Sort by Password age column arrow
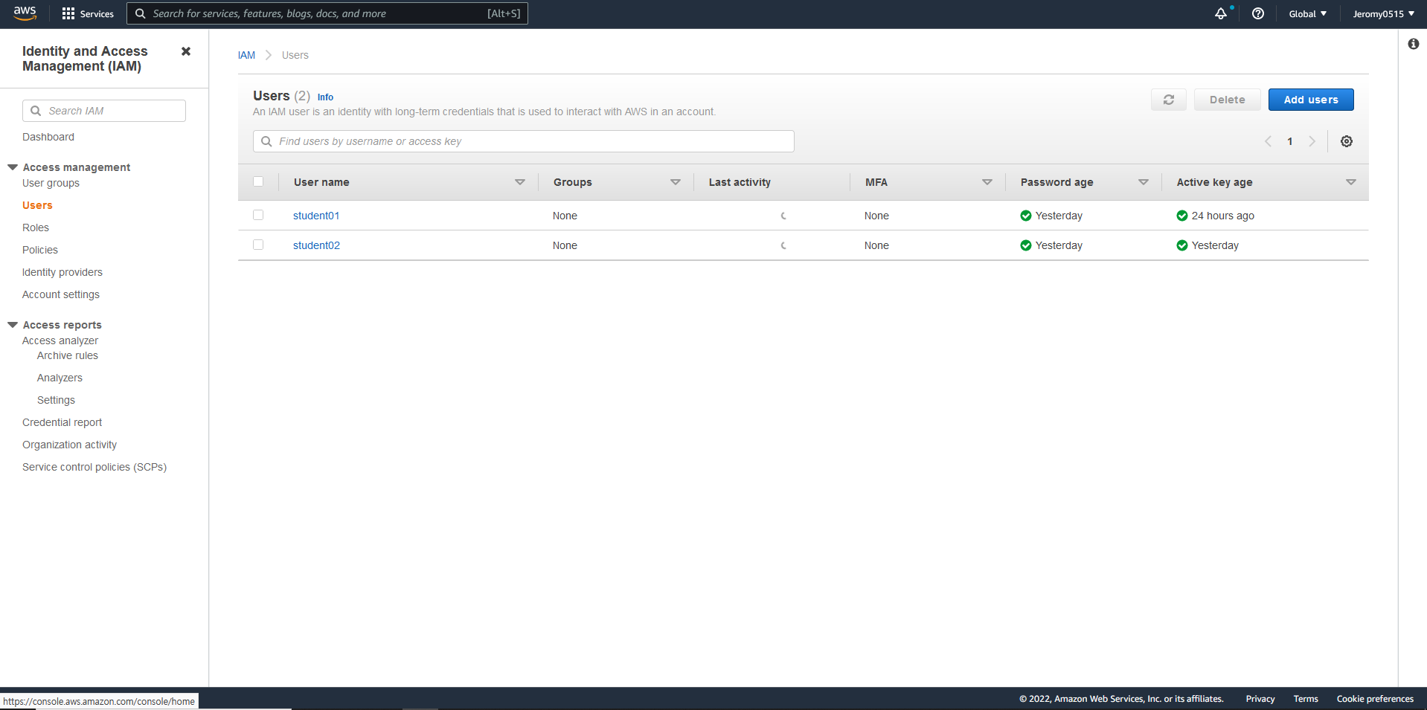 tap(1144, 182)
